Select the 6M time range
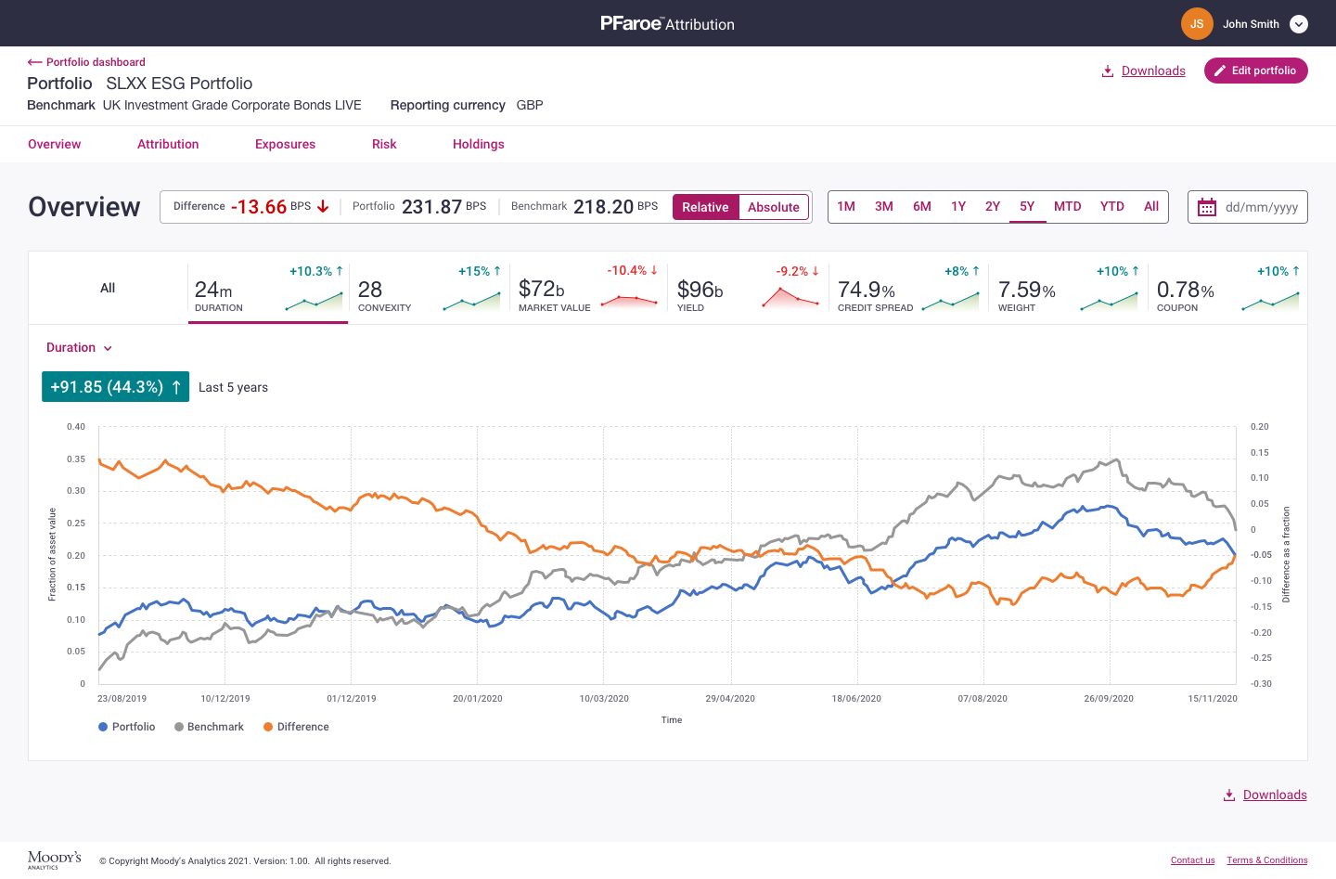This screenshot has width=1336, height=879. coord(922,206)
